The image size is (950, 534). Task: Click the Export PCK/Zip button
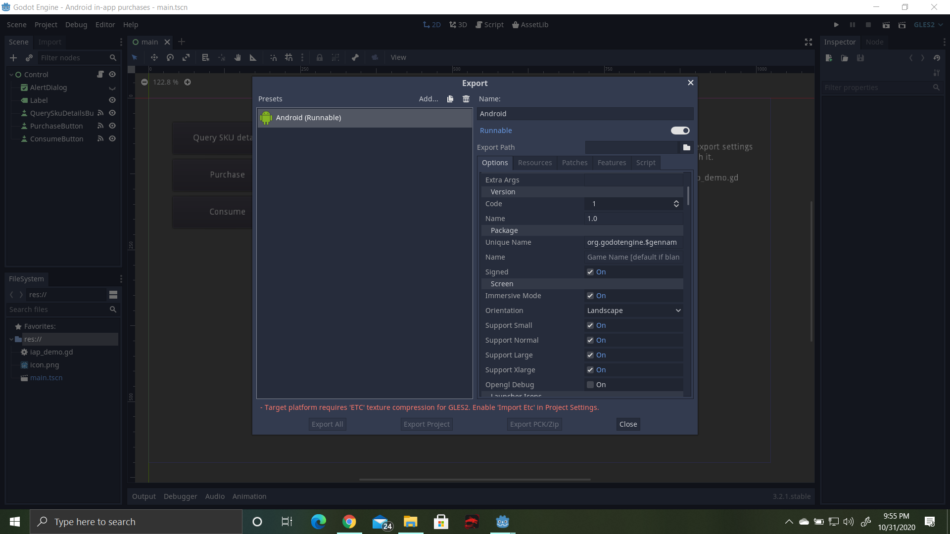(x=534, y=424)
